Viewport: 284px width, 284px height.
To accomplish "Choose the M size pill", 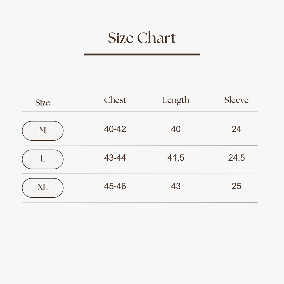I will pyautogui.click(x=43, y=131).
